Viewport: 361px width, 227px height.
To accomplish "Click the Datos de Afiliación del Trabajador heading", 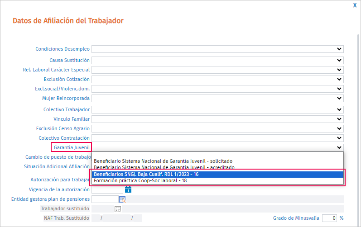I will (x=68, y=21).
